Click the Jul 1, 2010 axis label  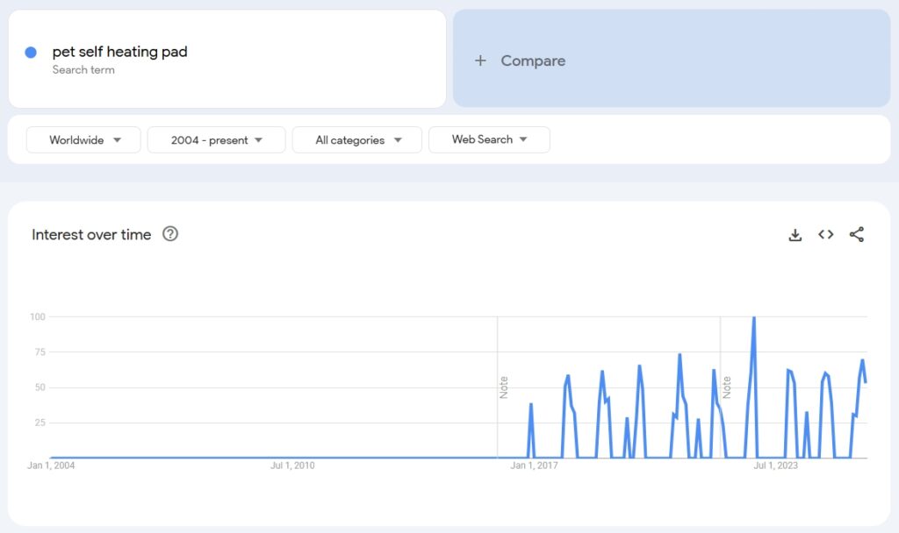point(292,465)
